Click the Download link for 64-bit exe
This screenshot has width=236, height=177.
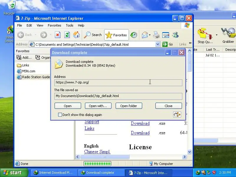[140, 133]
